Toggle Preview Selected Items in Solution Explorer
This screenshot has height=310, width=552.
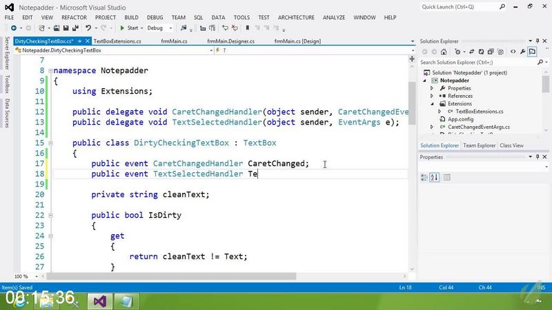pyautogui.click(x=532, y=52)
